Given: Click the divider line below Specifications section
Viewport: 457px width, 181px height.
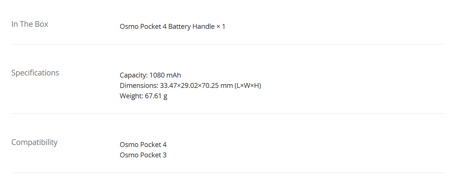Looking at the screenshot, I should tap(228, 114).
